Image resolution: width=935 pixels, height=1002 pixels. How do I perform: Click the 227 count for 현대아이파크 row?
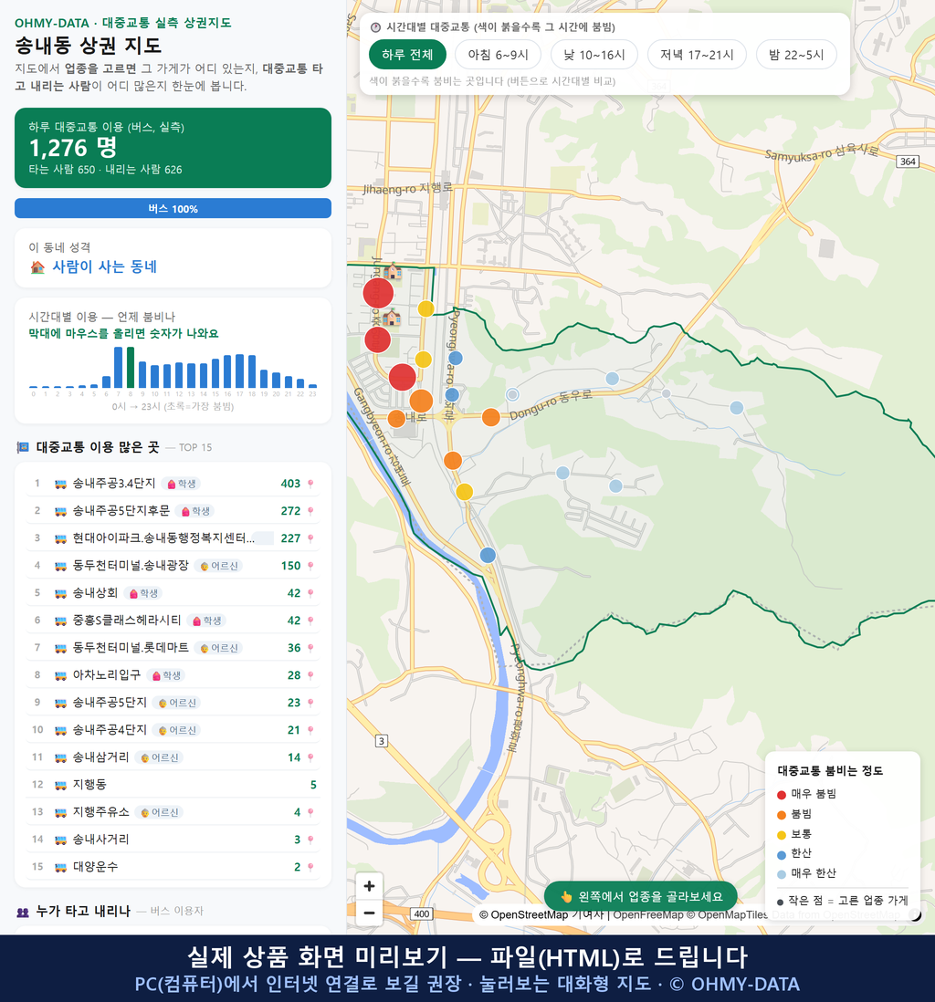pos(290,538)
